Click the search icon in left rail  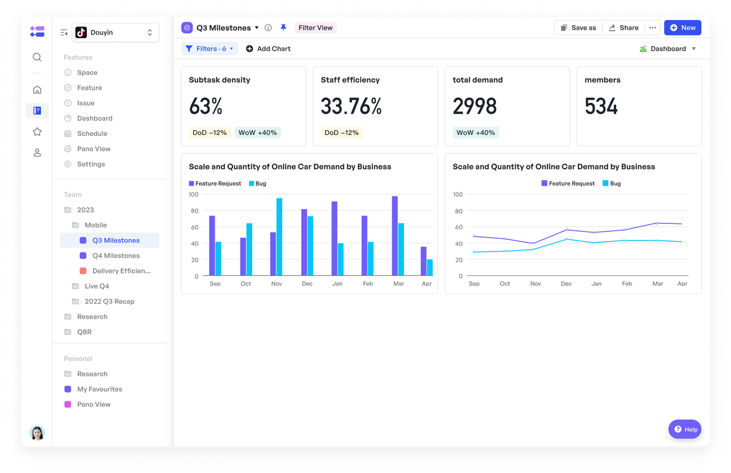(37, 57)
